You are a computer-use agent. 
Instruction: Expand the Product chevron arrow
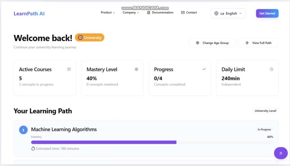click(114, 13)
